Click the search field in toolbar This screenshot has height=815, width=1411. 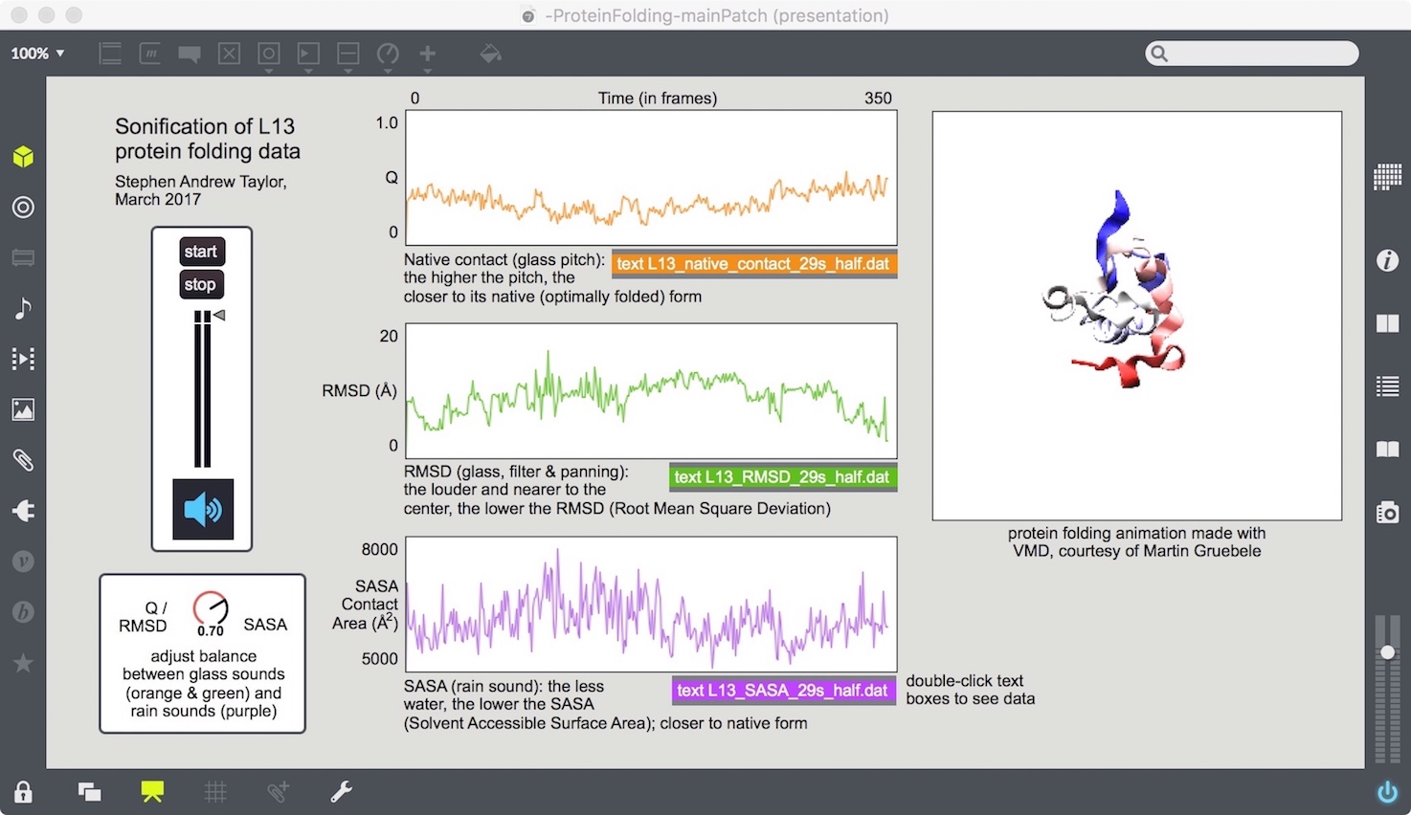click(1252, 54)
